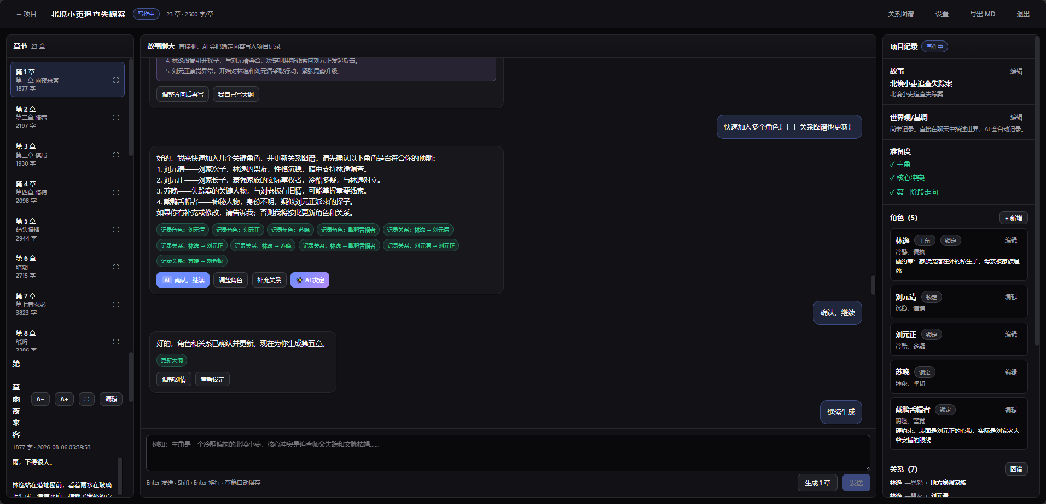
Task: Edit character 戴鸭舌帽者
Action: tap(1010, 410)
